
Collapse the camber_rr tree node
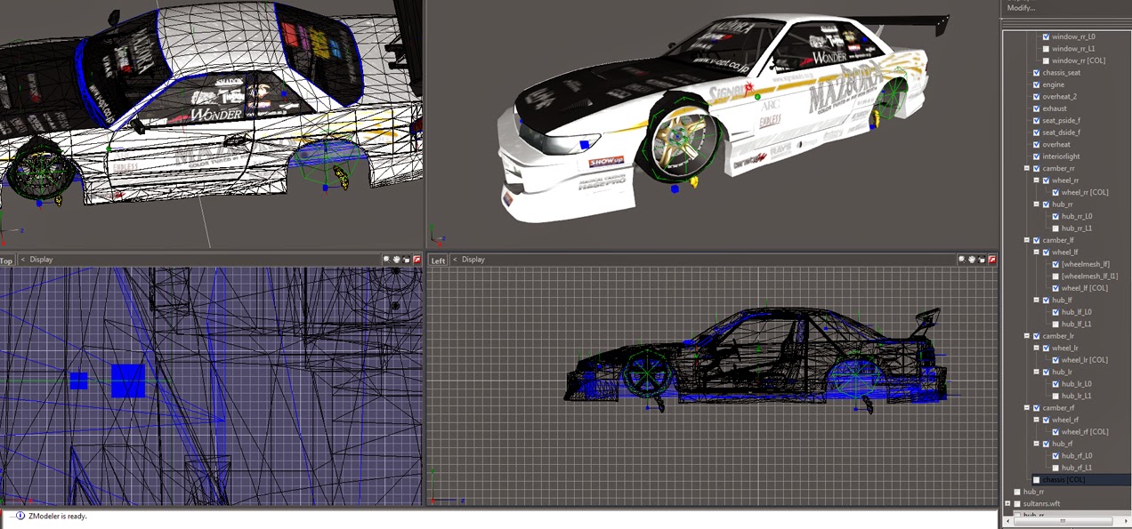[1026, 168]
